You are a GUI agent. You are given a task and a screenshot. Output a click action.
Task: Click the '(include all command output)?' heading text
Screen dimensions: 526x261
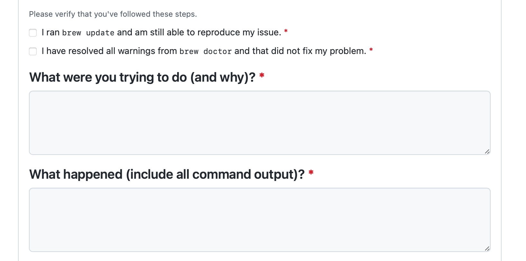click(x=215, y=175)
